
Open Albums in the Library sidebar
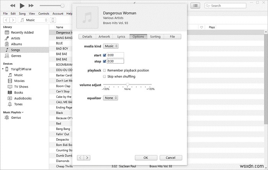point(16,44)
